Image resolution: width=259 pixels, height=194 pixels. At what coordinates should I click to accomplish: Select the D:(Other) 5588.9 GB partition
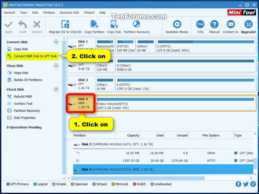186,65
